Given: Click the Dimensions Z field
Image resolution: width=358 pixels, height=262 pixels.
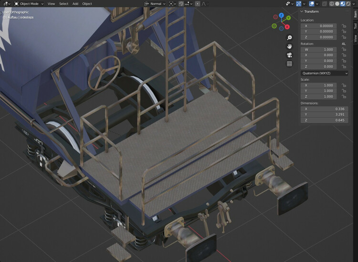Looking at the screenshot, I should coord(325,120).
